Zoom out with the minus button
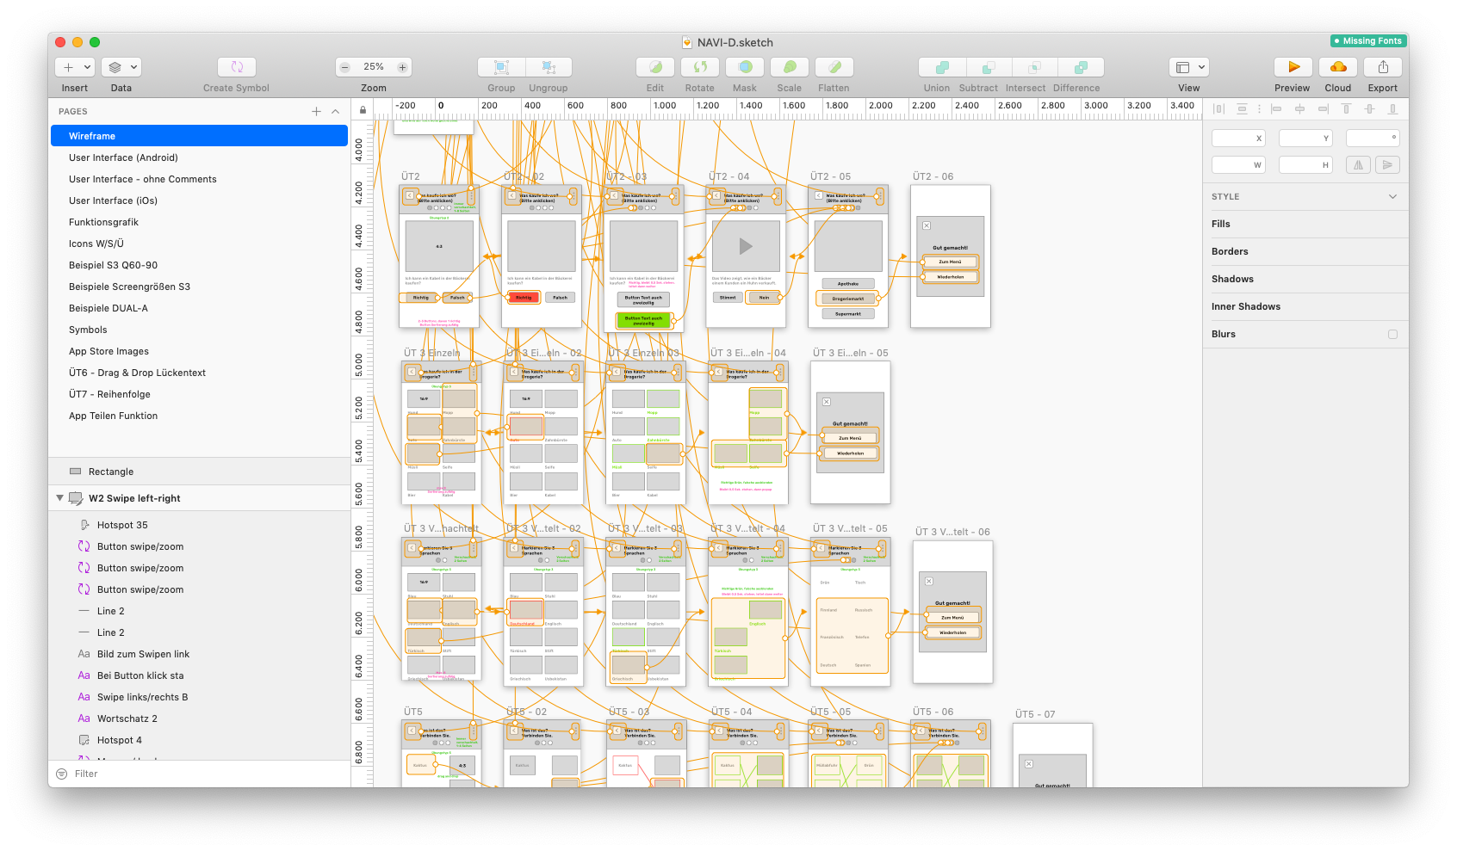This screenshot has height=851, width=1457. pyautogui.click(x=345, y=67)
